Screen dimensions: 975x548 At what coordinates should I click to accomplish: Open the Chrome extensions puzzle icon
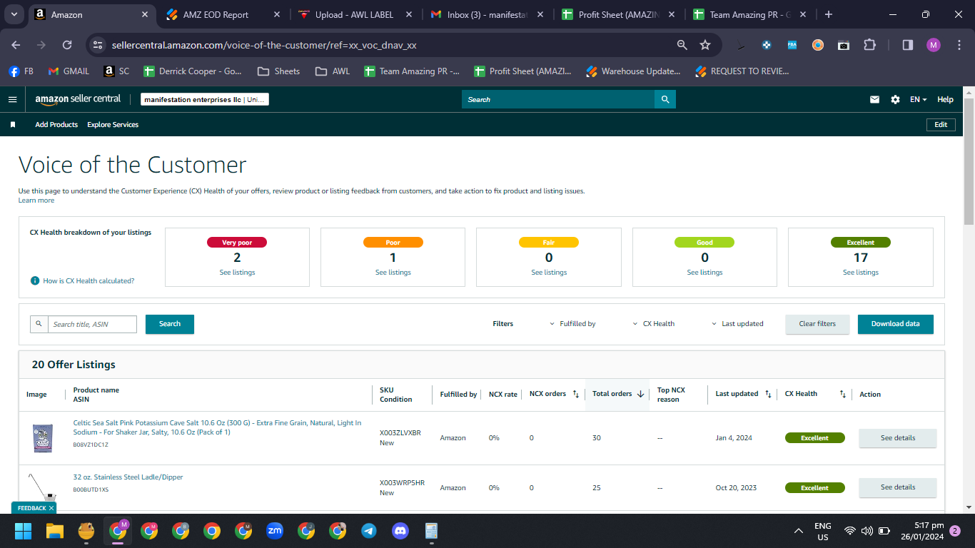869,45
